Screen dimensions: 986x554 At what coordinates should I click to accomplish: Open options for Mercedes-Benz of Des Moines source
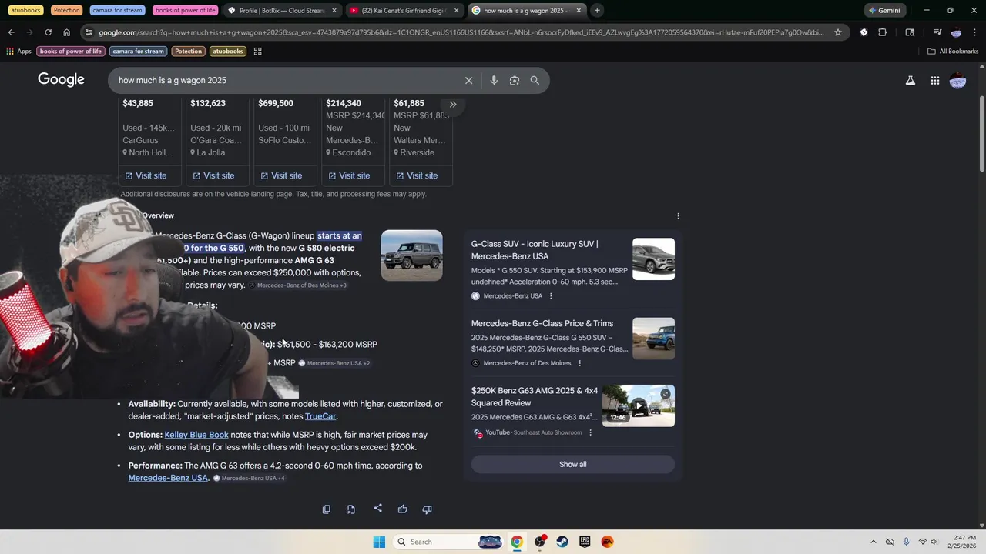point(580,363)
